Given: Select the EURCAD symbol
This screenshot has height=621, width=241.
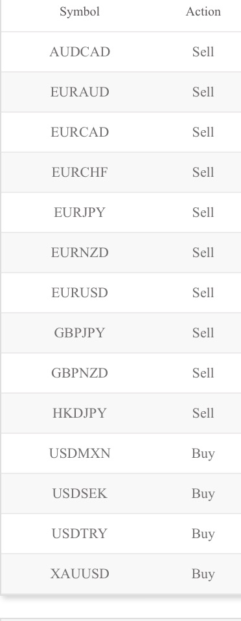Looking at the screenshot, I should [x=80, y=132].
